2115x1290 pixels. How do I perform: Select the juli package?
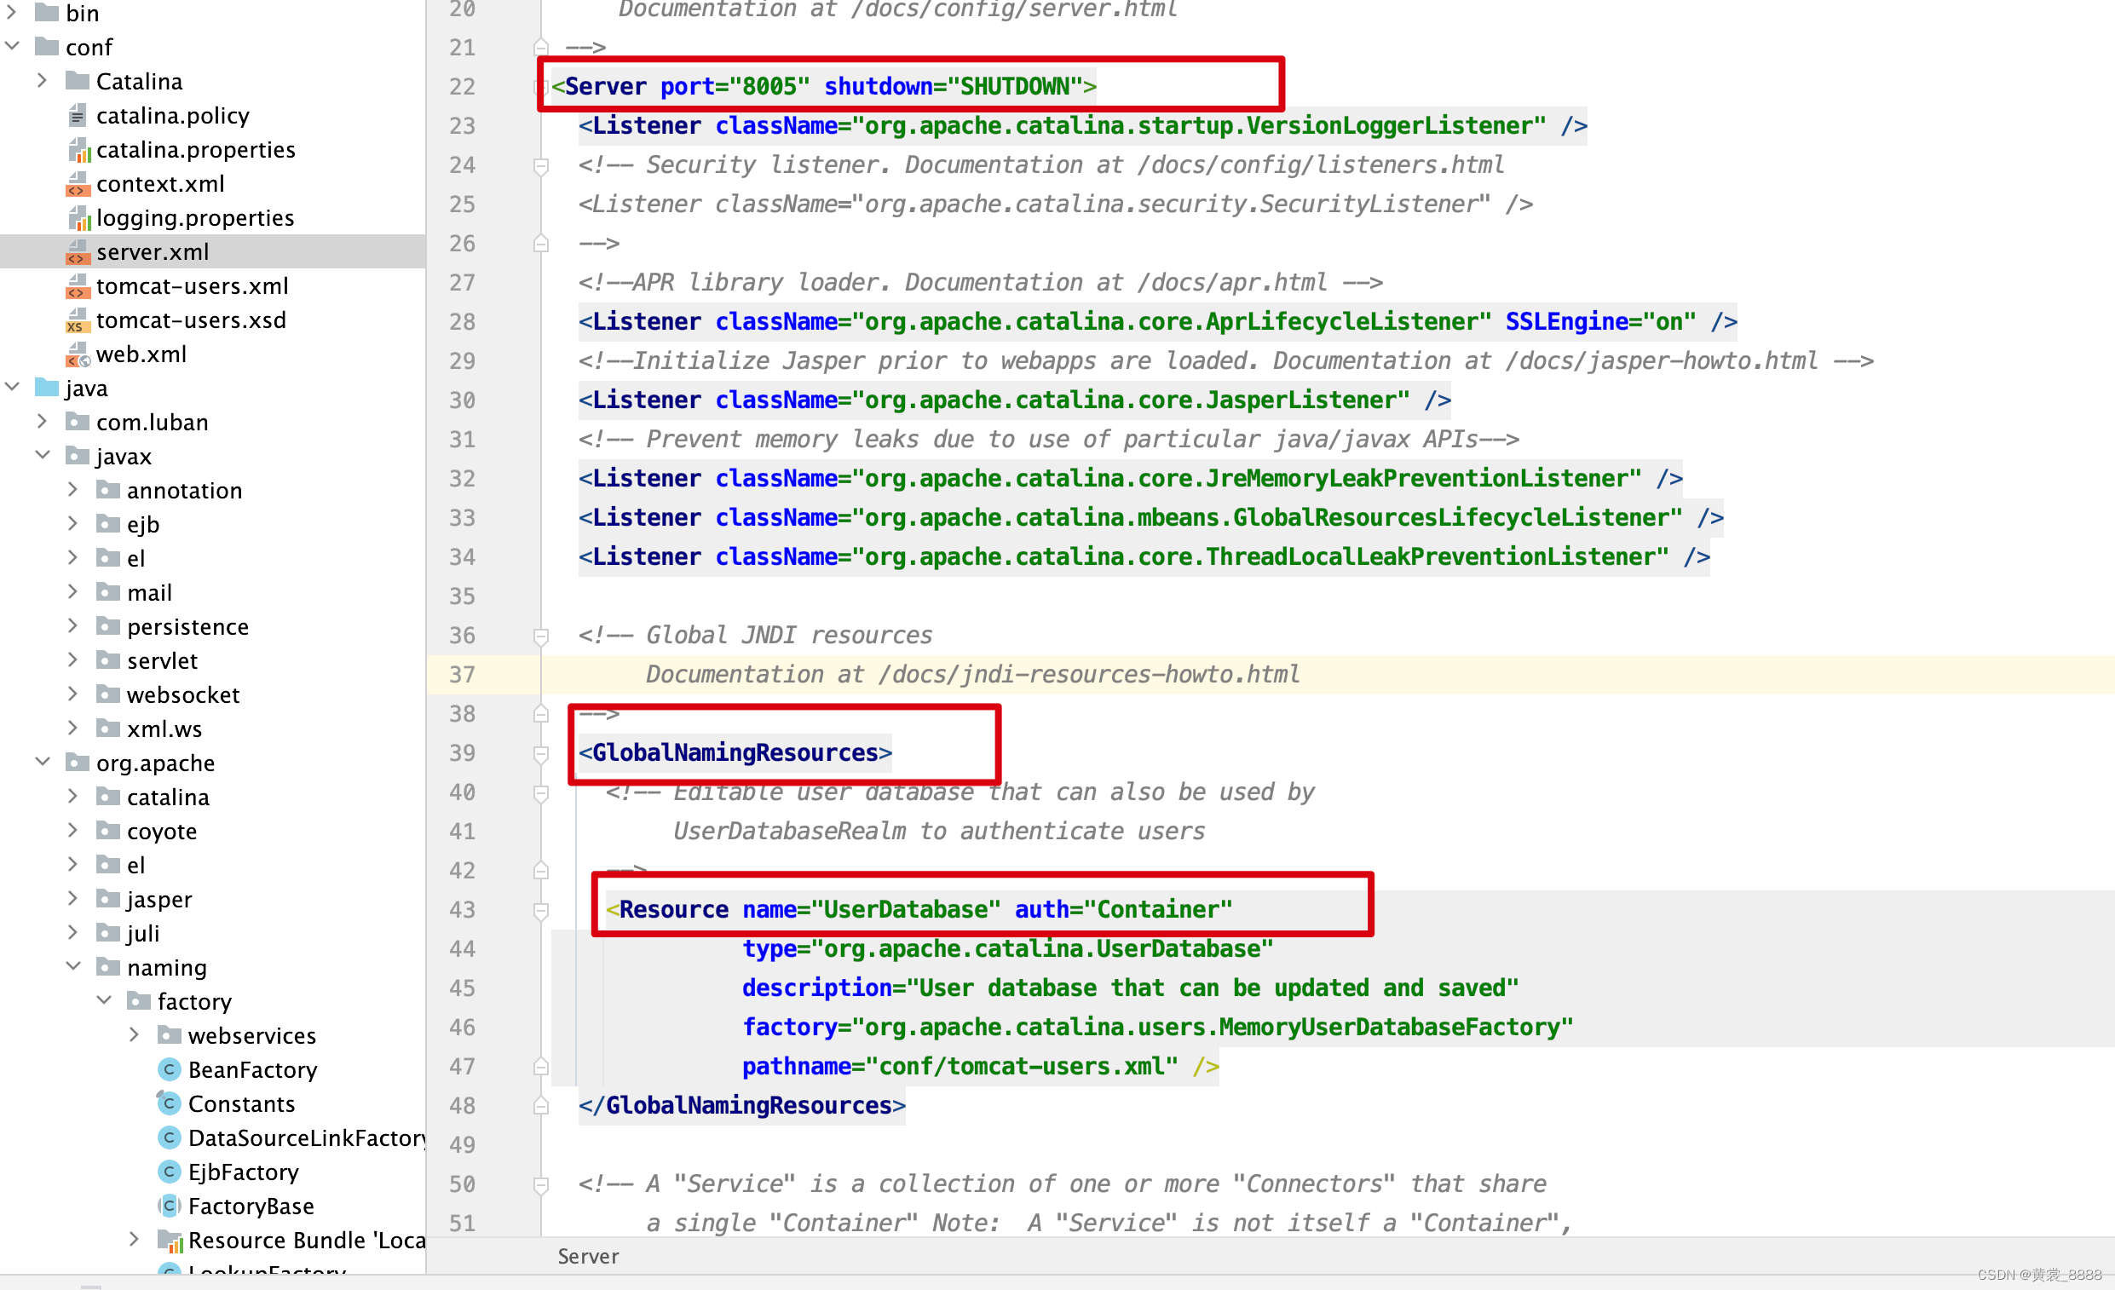pyautogui.click(x=213, y=933)
